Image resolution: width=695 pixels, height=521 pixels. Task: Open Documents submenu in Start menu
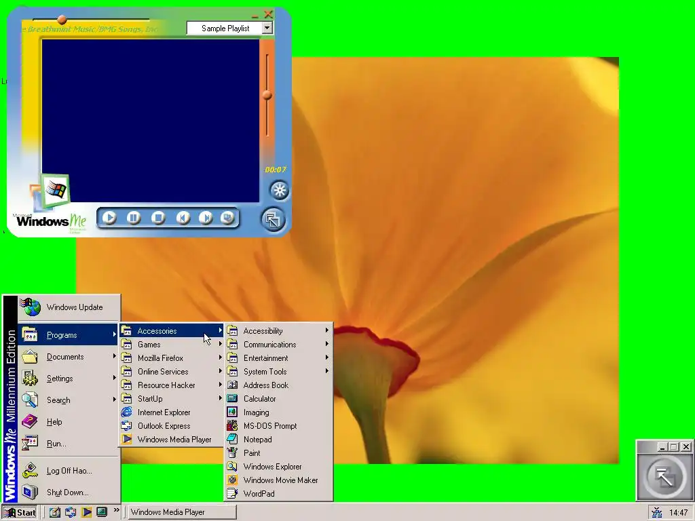[69, 357]
